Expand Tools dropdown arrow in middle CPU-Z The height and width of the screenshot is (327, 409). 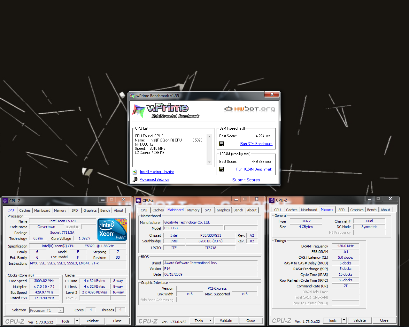210,321
